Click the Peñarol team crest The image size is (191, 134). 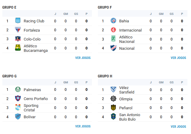pos(113,108)
